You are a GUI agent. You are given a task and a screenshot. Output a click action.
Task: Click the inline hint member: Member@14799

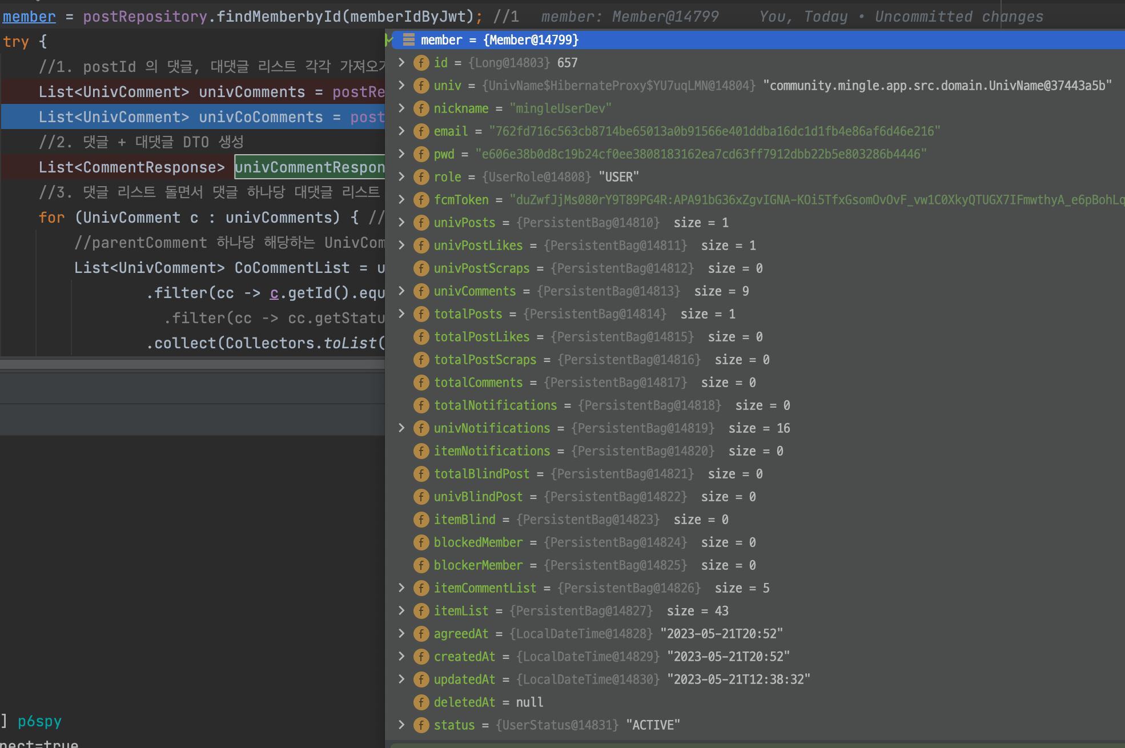(x=630, y=17)
